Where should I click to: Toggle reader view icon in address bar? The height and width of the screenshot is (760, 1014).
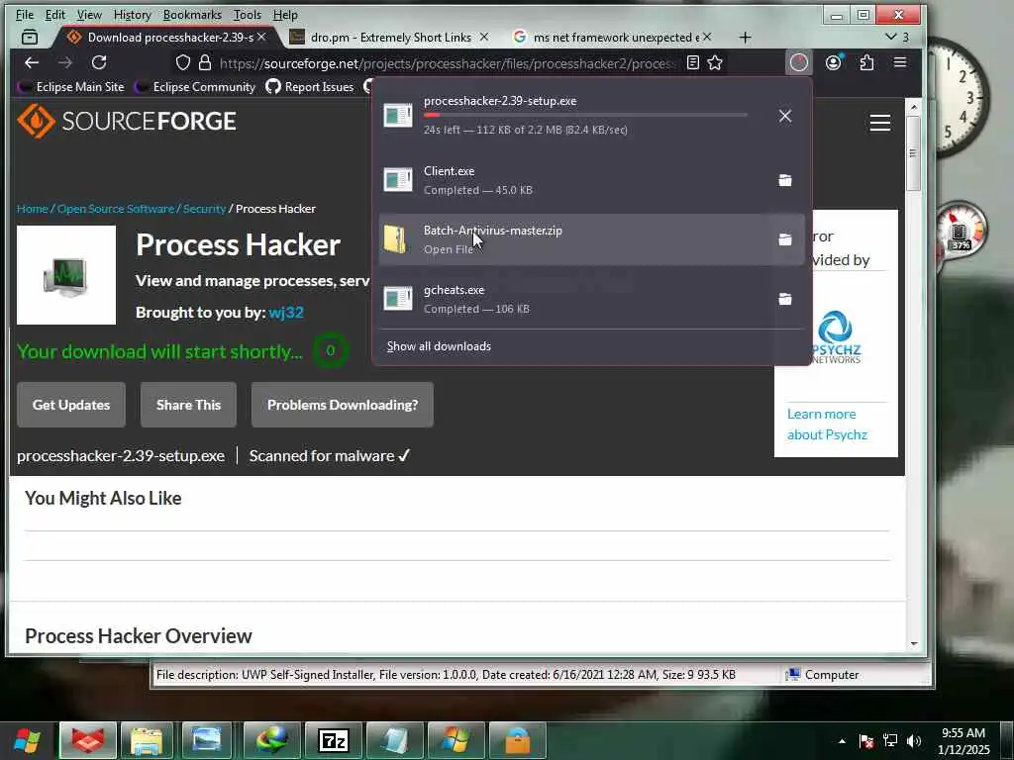(692, 62)
